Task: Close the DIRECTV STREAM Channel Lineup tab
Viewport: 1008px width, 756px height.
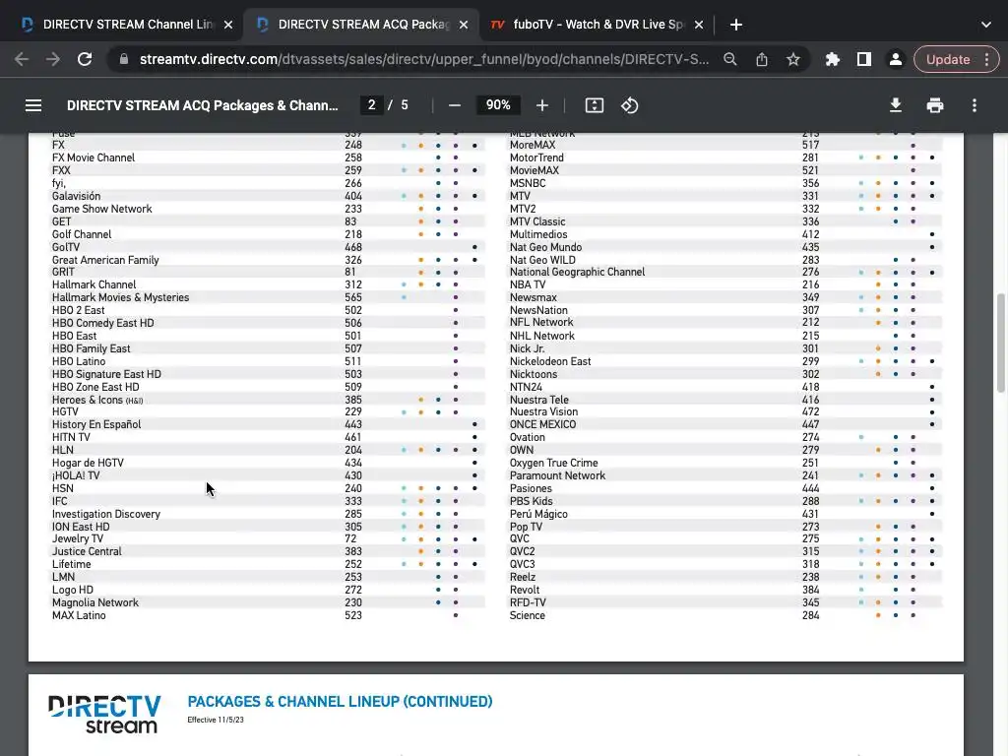Action: (228, 25)
